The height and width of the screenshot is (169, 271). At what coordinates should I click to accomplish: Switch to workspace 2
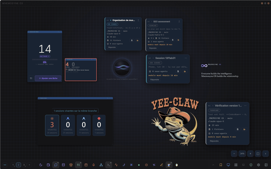click(x=19, y=165)
